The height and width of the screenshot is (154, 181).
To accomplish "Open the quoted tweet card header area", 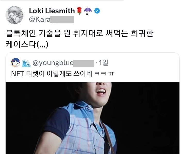I will [x=60, y=63].
